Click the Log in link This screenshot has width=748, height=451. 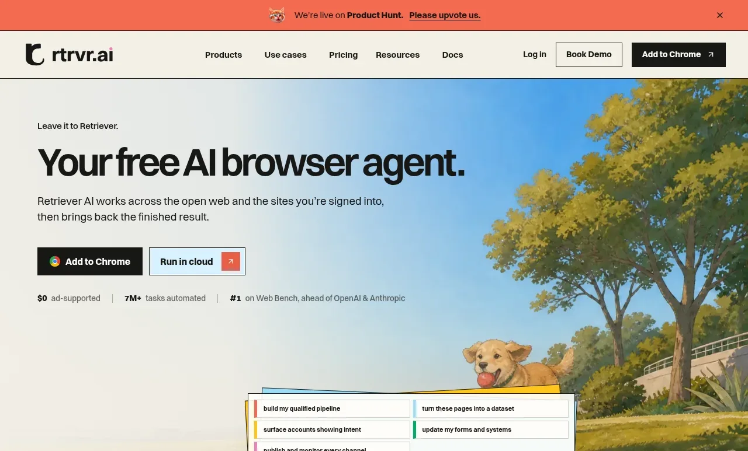(535, 54)
